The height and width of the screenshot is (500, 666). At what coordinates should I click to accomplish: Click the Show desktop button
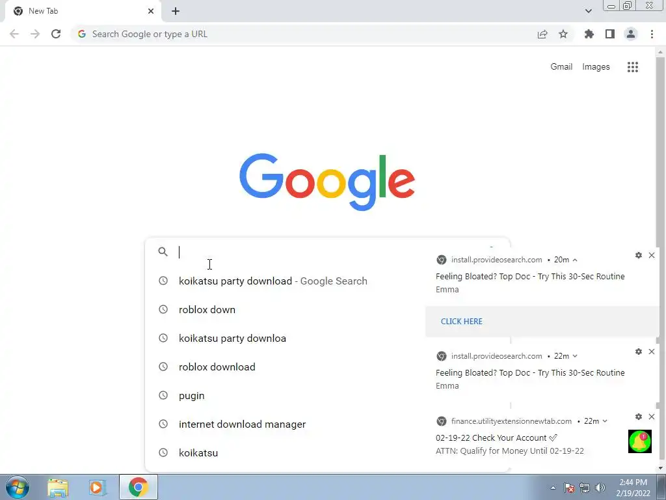[661, 487]
